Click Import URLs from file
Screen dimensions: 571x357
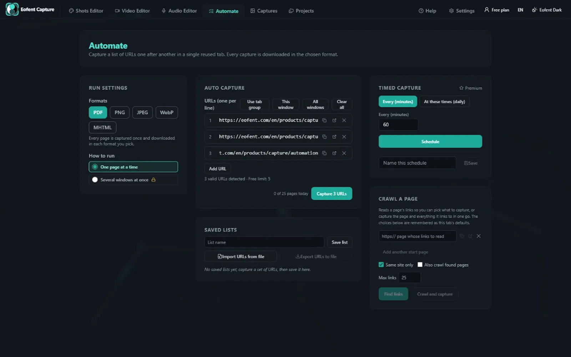coord(241,256)
